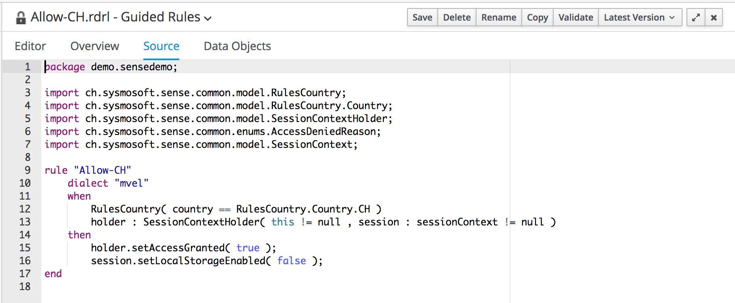Expand the editor with the maximize arrows icon
The image size is (735, 303).
pyautogui.click(x=696, y=17)
